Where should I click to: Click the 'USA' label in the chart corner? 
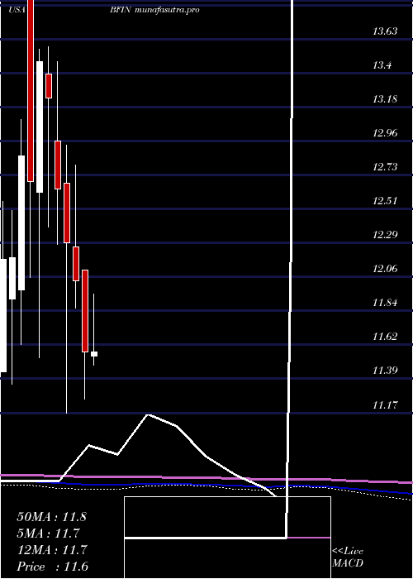(17, 10)
